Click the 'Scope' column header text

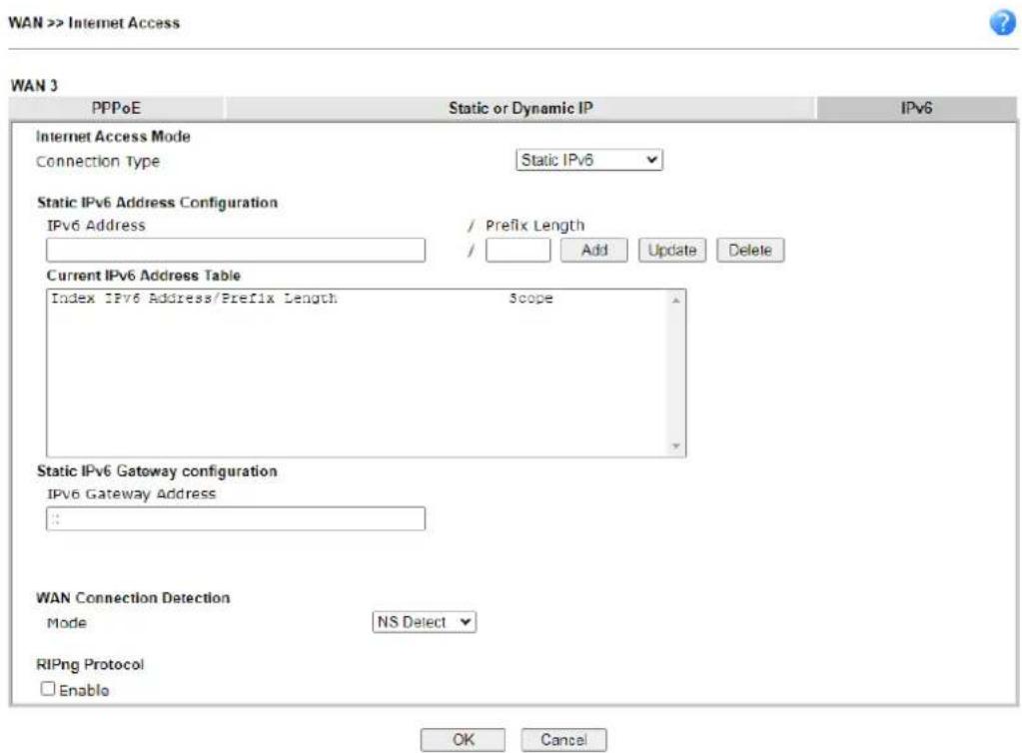[x=530, y=299]
